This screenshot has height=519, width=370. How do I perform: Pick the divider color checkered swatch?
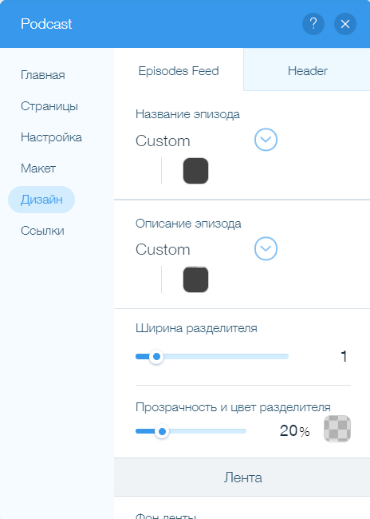337,429
